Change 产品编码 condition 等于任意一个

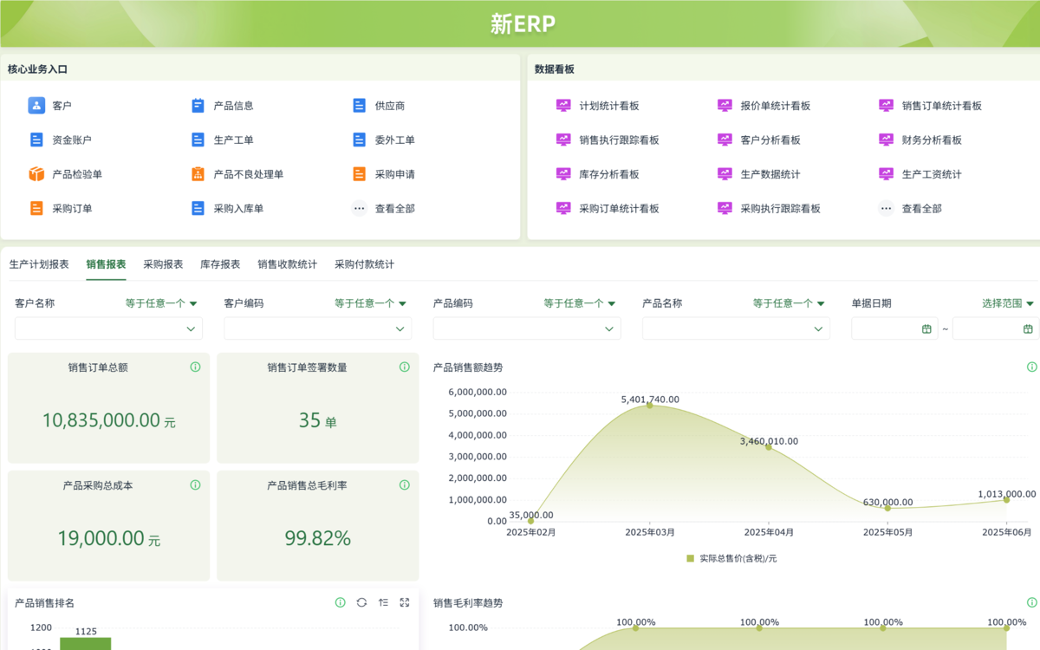pyautogui.click(x=580, y=303)
